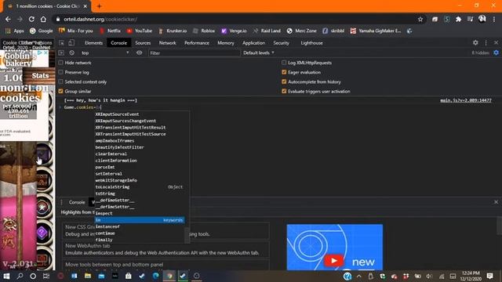502x282 pixels.
Task: Click the console Filter input field
Action: click(x=195, y=52)
